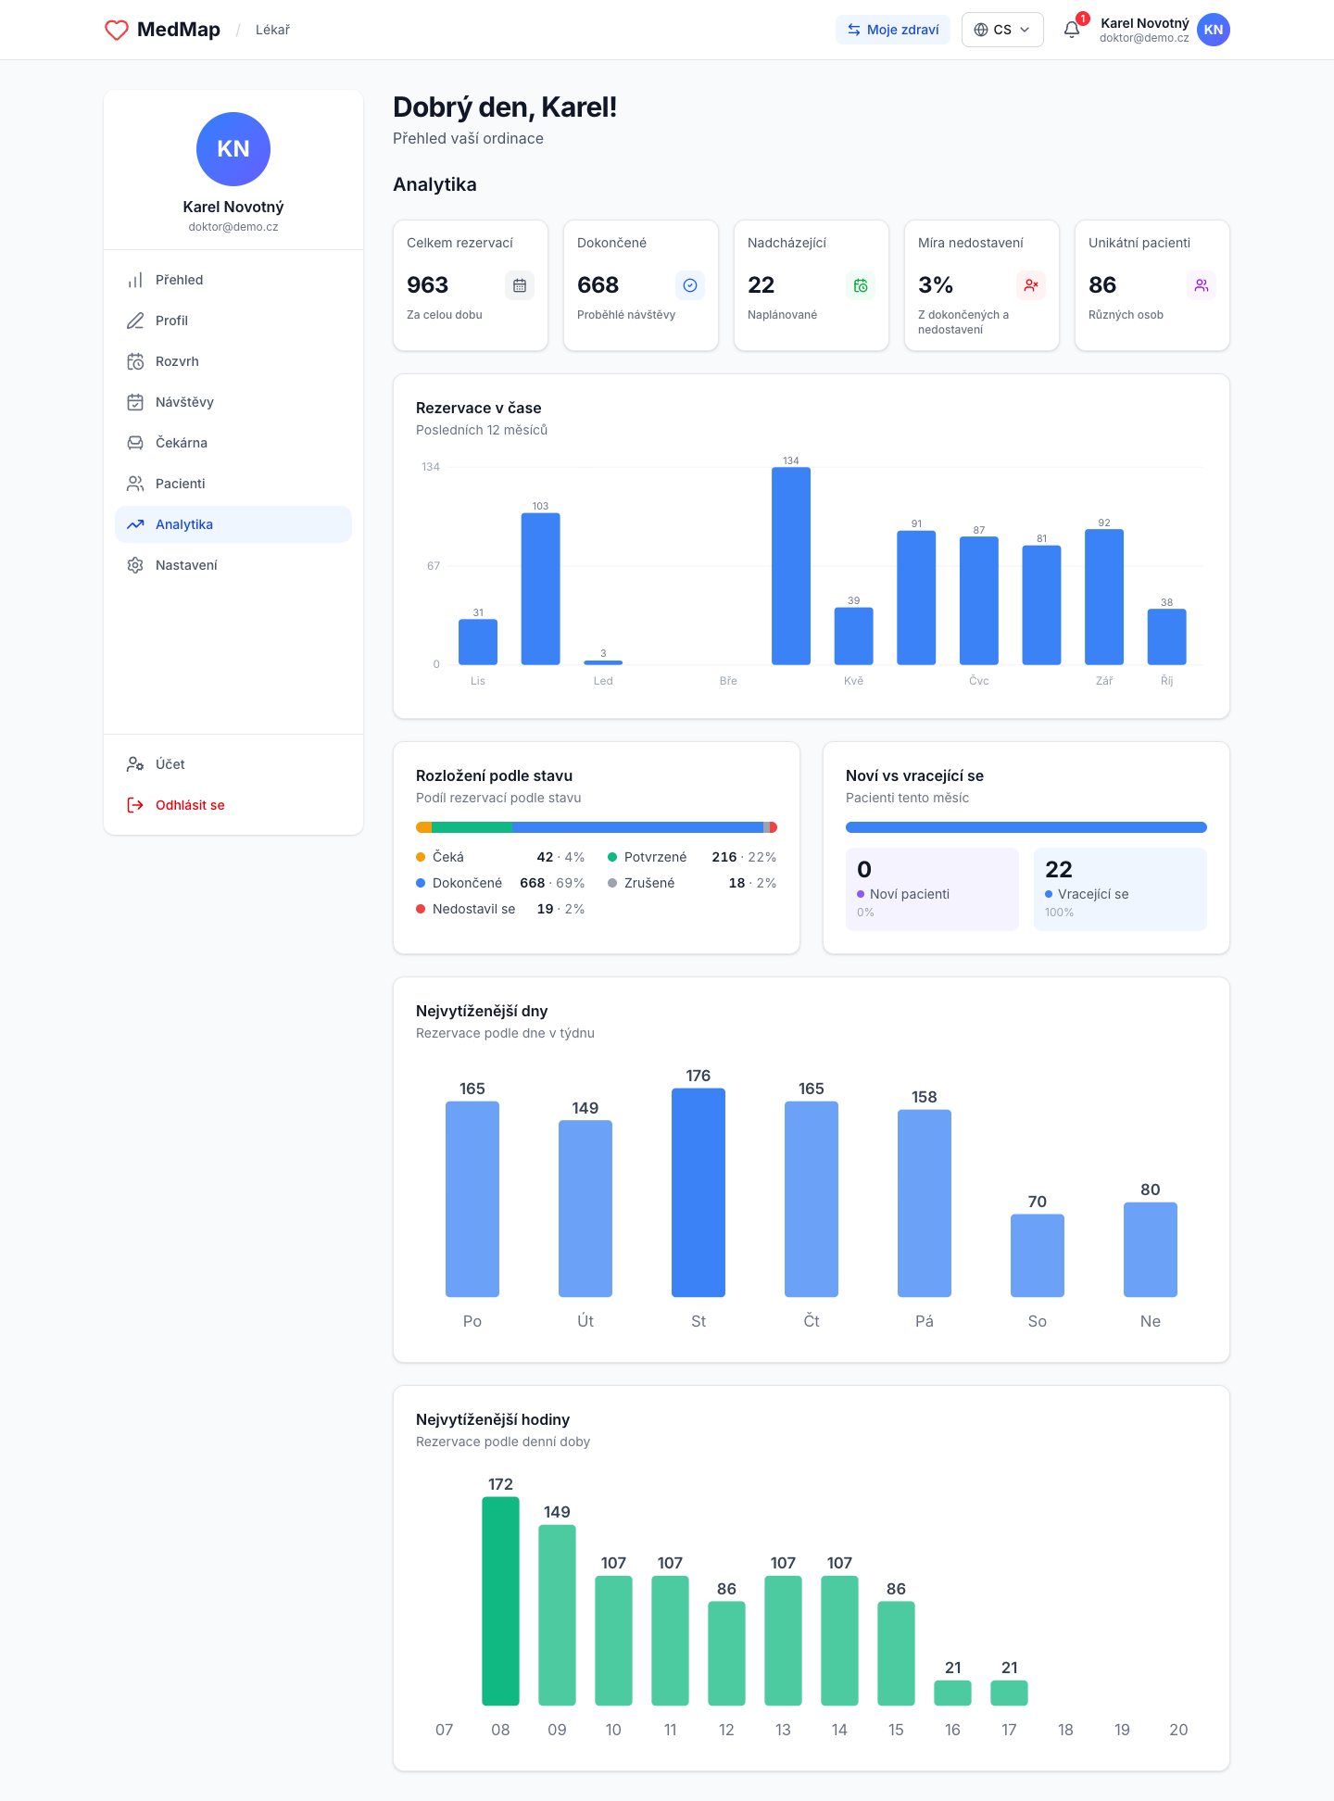
Task: Click the gear icon beside Nastavení
Action: (x=135, y=565)
